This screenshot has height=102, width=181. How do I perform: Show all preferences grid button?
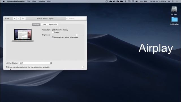tap(23, 18)
